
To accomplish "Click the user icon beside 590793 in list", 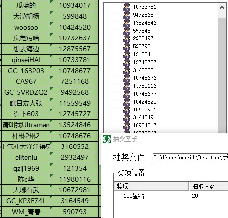I will [127, 46].
